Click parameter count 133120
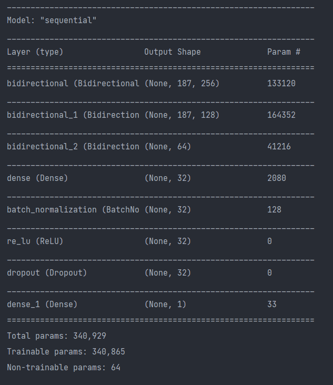 coord(281,84)
